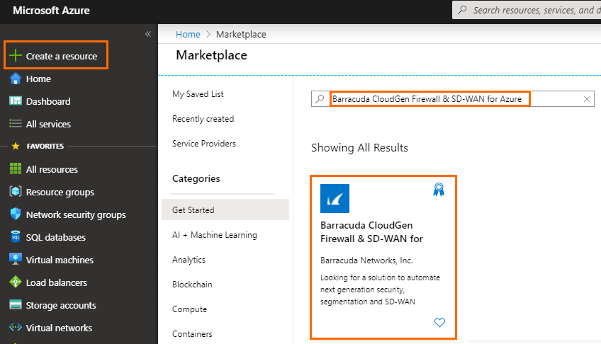Click the Barracuda card description text
This screenshot has width=601, height=344.
[380, 289]
